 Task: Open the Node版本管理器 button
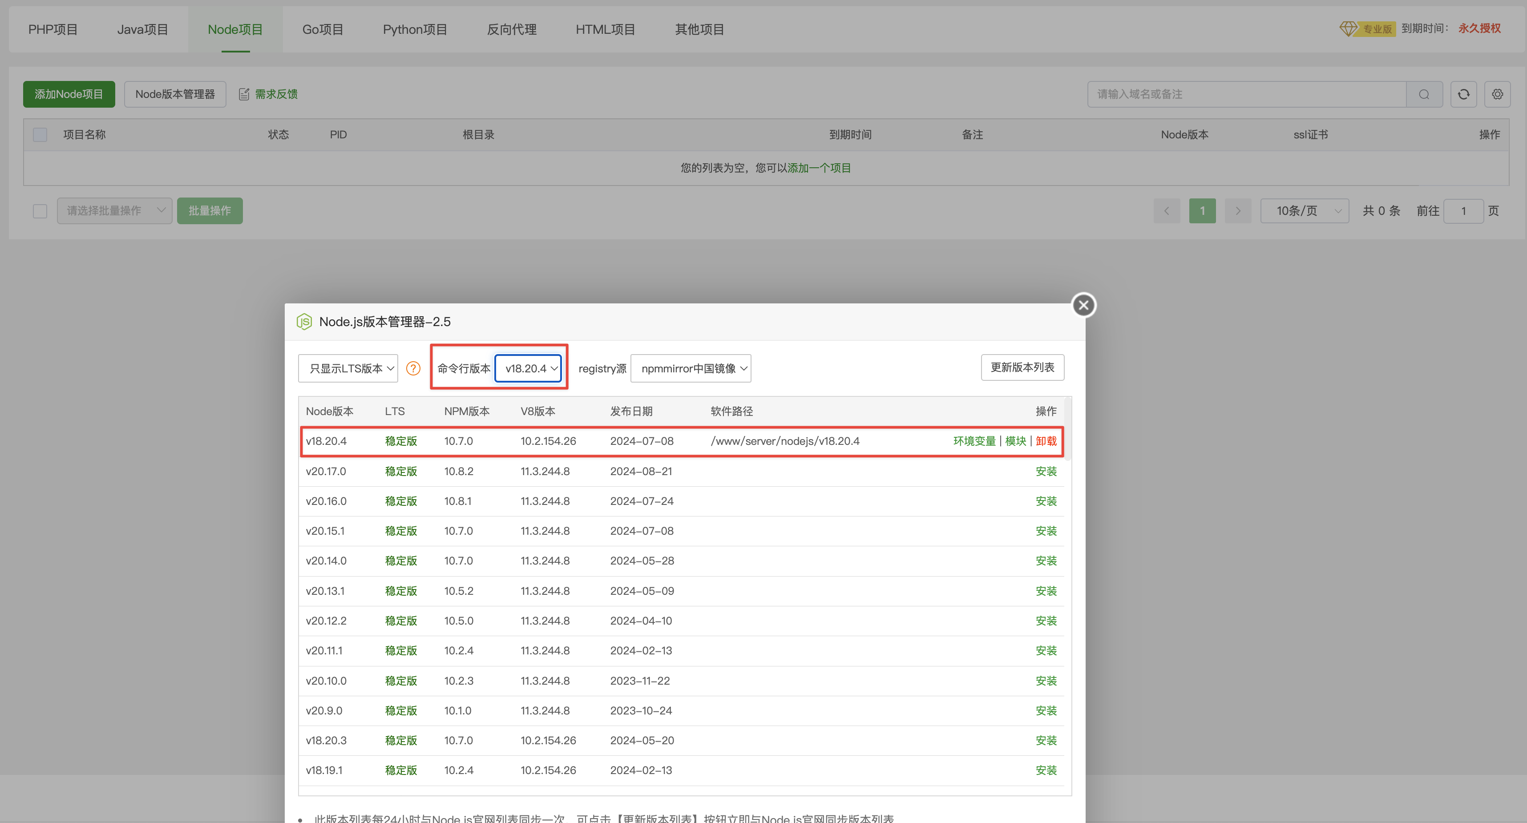coord(175,94)
